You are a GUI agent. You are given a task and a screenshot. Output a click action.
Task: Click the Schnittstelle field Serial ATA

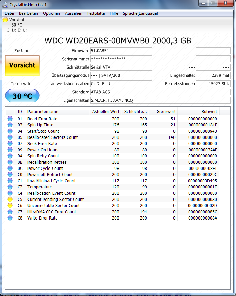[x=121, y=67]
